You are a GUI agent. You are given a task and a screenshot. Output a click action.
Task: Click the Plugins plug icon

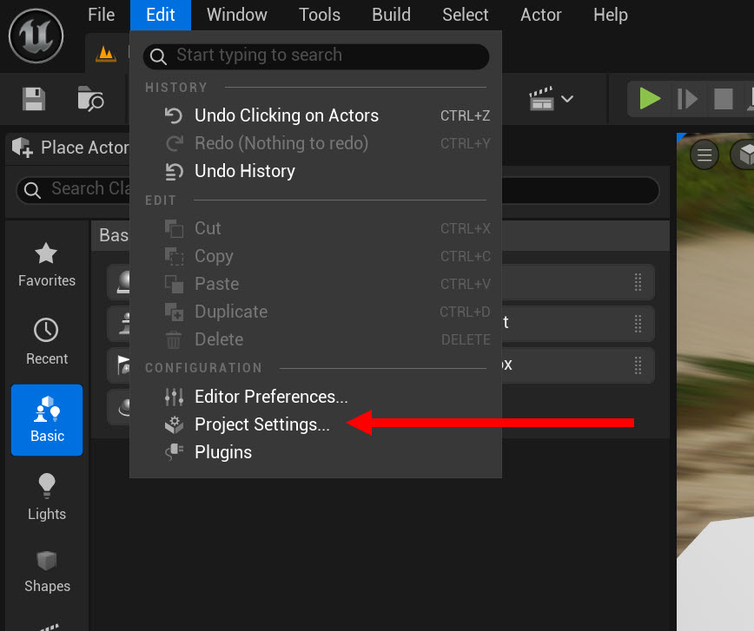174,453
